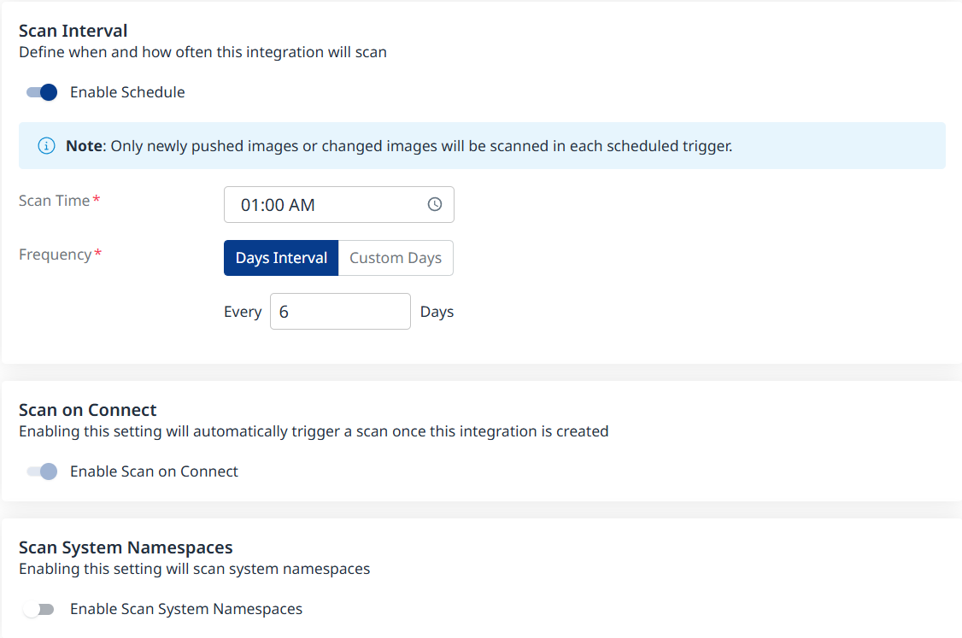This screenshot has width=962, height=638.
Task: Click the note about newly pushed images
Action: (x=399, y=146)
